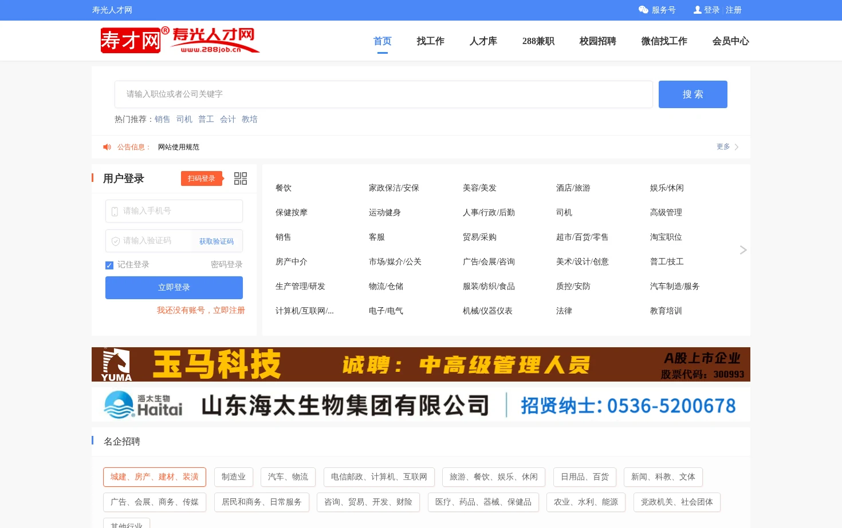Go to 首页 tab
The height and width of the screenshot is (528, 842).
pos(382,41)
